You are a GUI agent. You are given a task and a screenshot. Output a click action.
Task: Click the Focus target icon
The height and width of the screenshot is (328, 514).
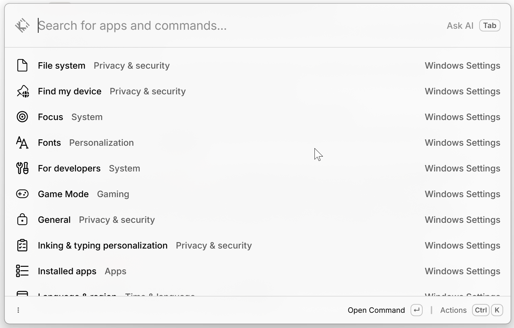click(x=22, y=117)
